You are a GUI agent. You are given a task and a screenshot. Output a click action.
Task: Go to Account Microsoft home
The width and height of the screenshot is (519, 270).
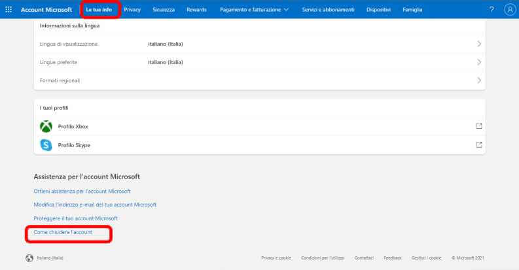coord(46,10)
